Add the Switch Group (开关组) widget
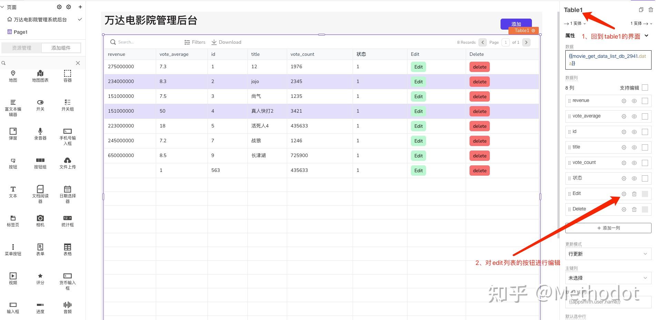 coord(68,105)
